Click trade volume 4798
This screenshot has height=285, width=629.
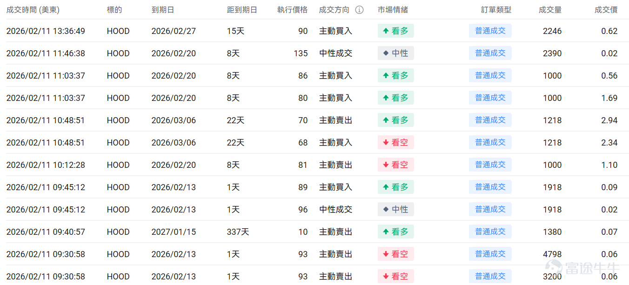[x=552, y=254]
